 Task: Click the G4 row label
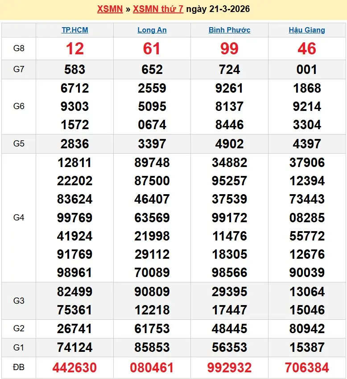pyautogui.click(x=19, y=218)
